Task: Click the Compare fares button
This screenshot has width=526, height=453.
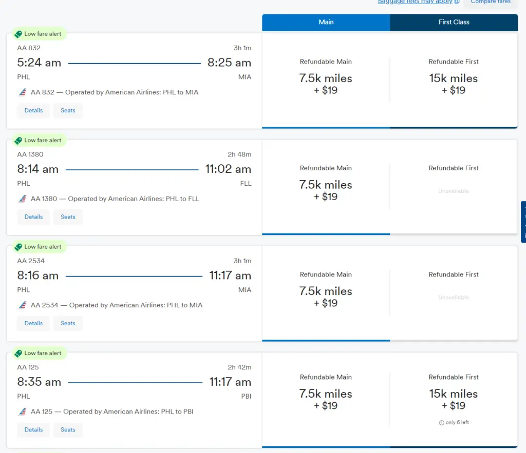Action: 491,2
